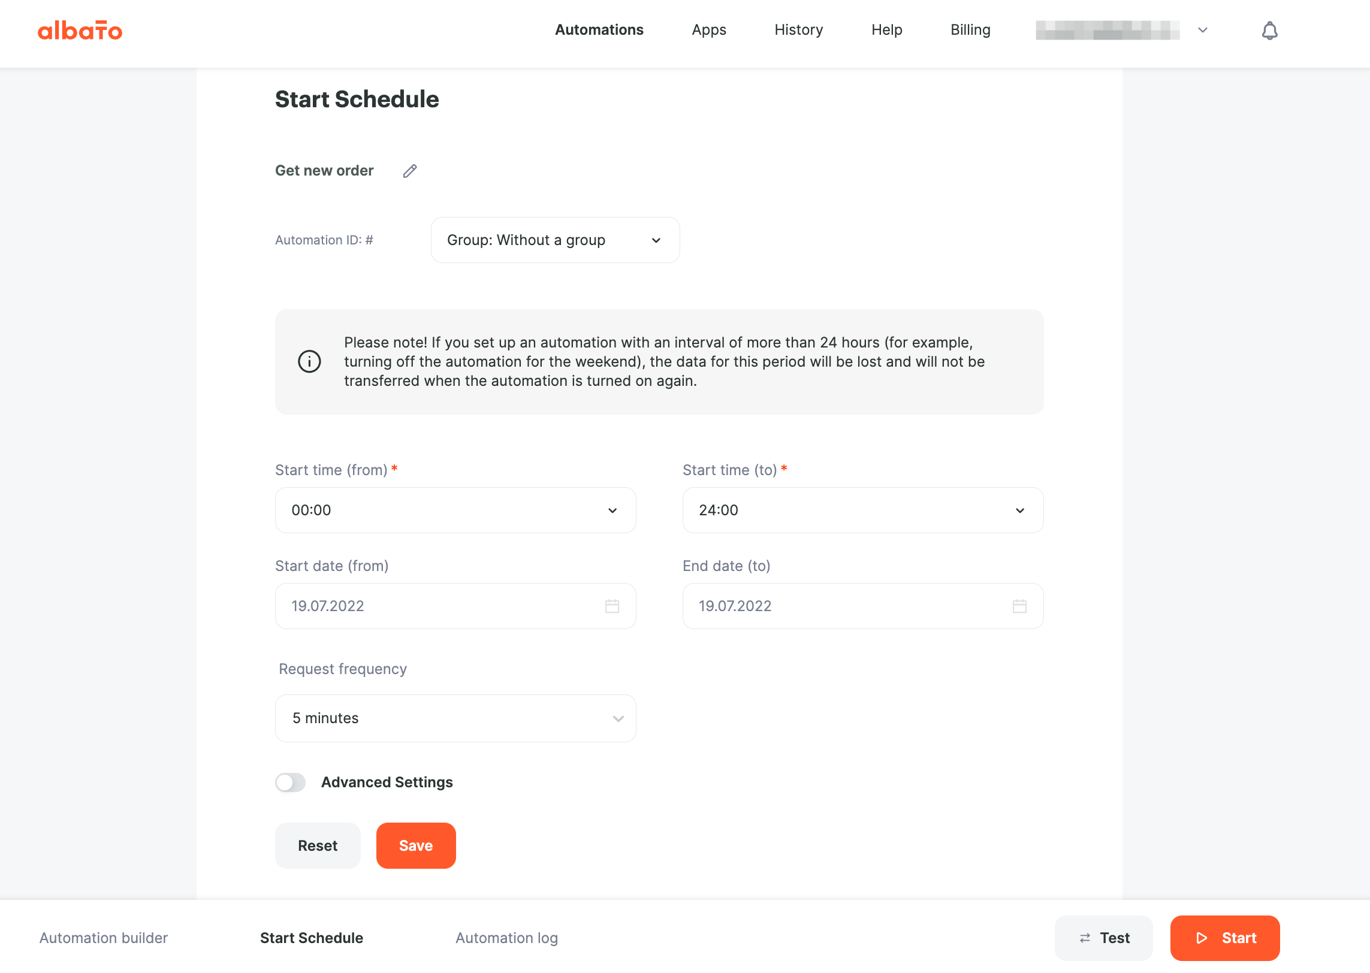1370x973 pixels.
Task: Open the Billing page
Action: click(x=970, y=30)
